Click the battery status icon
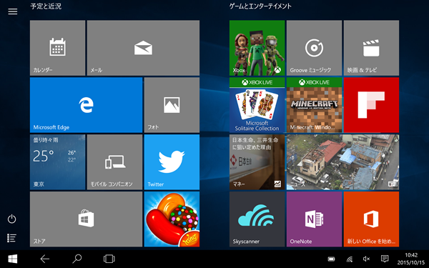Screen dimensions: 429x268 [x=331, y=259]
